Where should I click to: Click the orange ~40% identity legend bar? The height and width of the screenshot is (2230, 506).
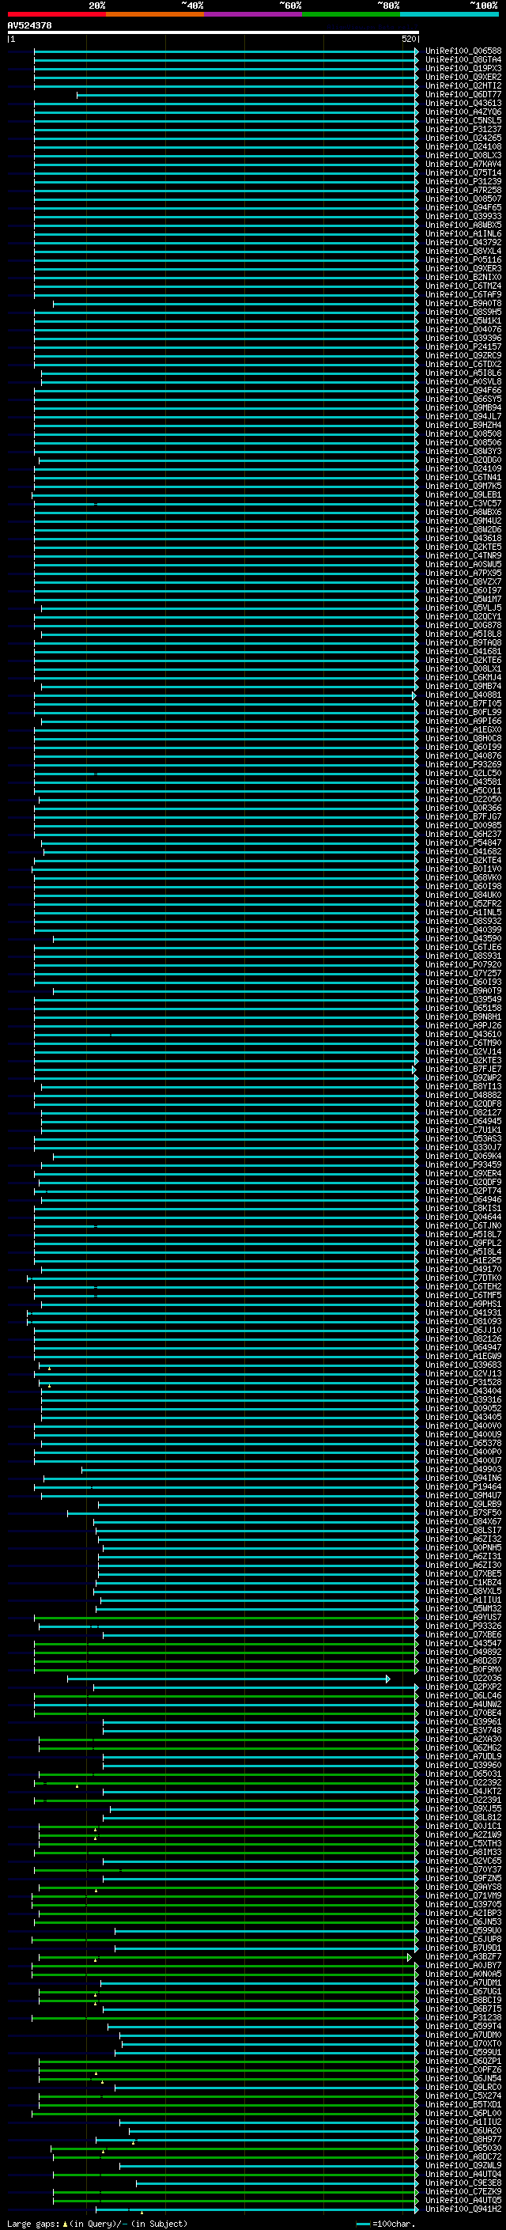tap(155, 14)
